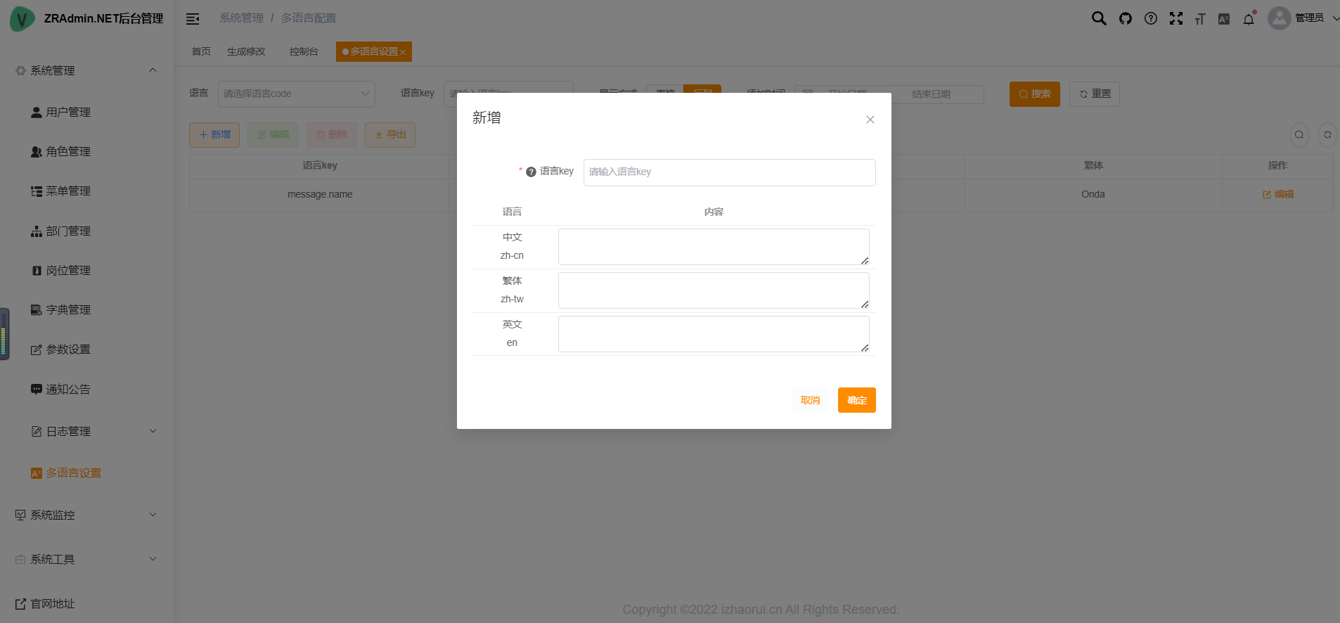Collapse the sidebar with hamburger icon
Screen dimensions: 1340x623
coord(193,19)
